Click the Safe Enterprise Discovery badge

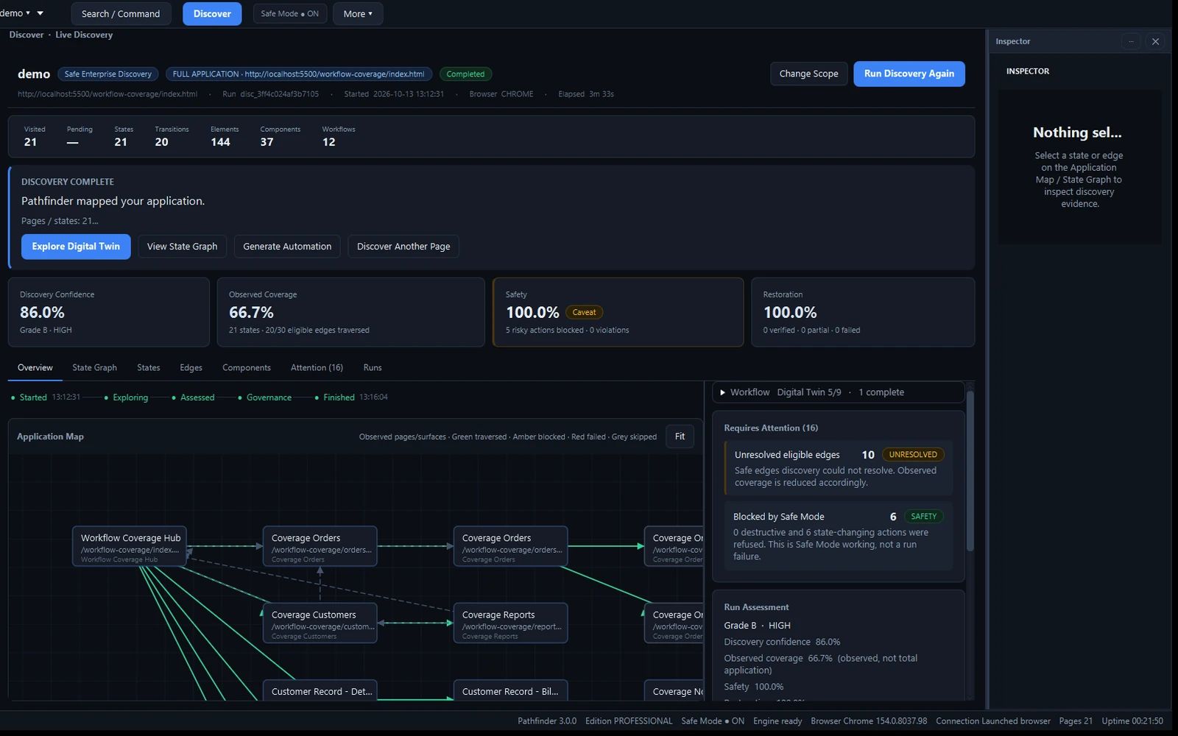pyautogui.click(x=107, y=74)
